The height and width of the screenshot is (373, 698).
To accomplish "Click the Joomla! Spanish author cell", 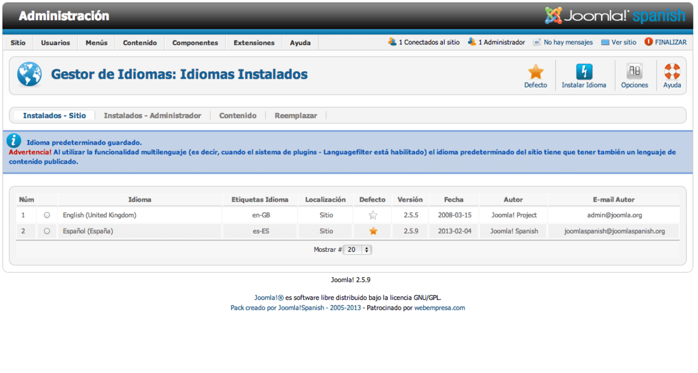I will click(x=514, y=231).
